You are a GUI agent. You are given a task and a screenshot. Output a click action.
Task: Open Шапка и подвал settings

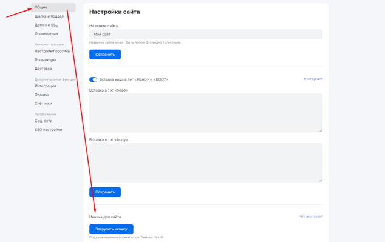point(49,16)
